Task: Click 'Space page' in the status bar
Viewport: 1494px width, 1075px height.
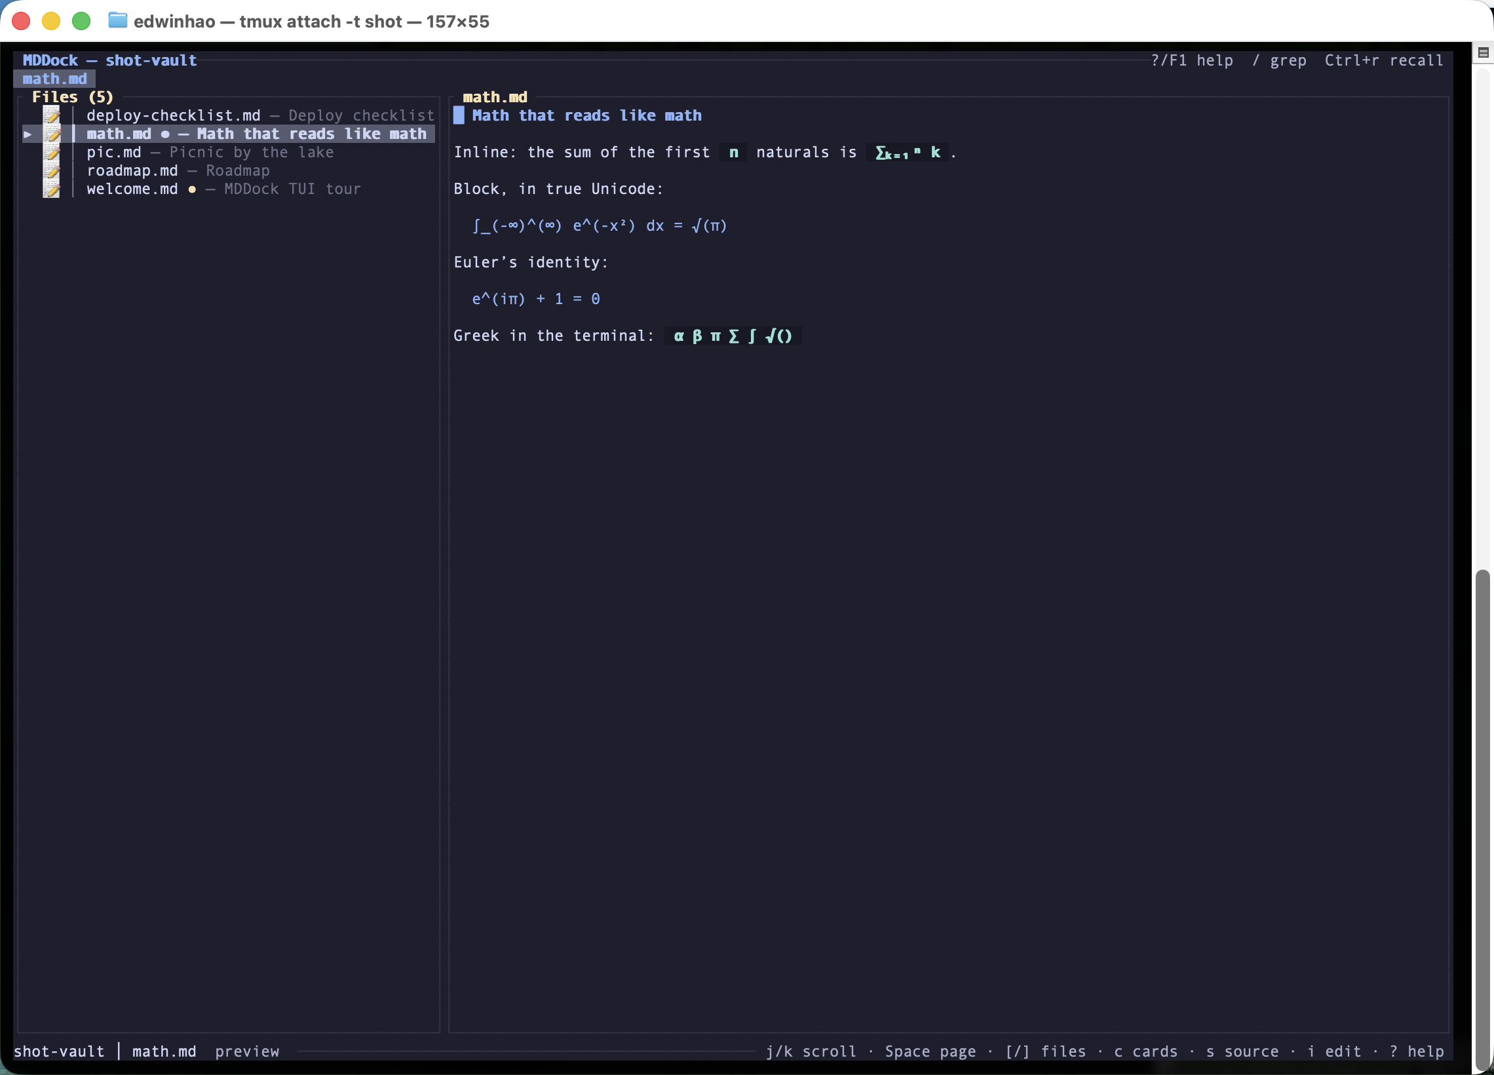Action: [x=930, y=1051]
